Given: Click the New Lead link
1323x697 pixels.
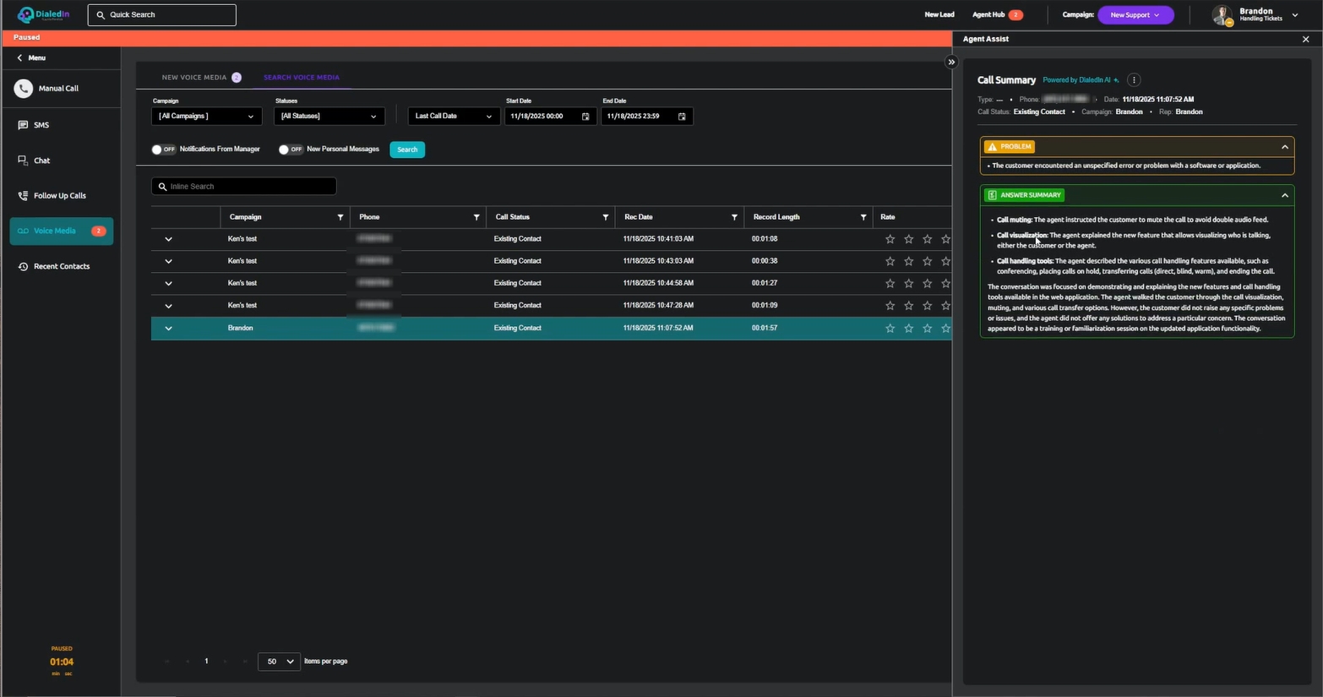Looking at the screenshot, I should 939,15.
